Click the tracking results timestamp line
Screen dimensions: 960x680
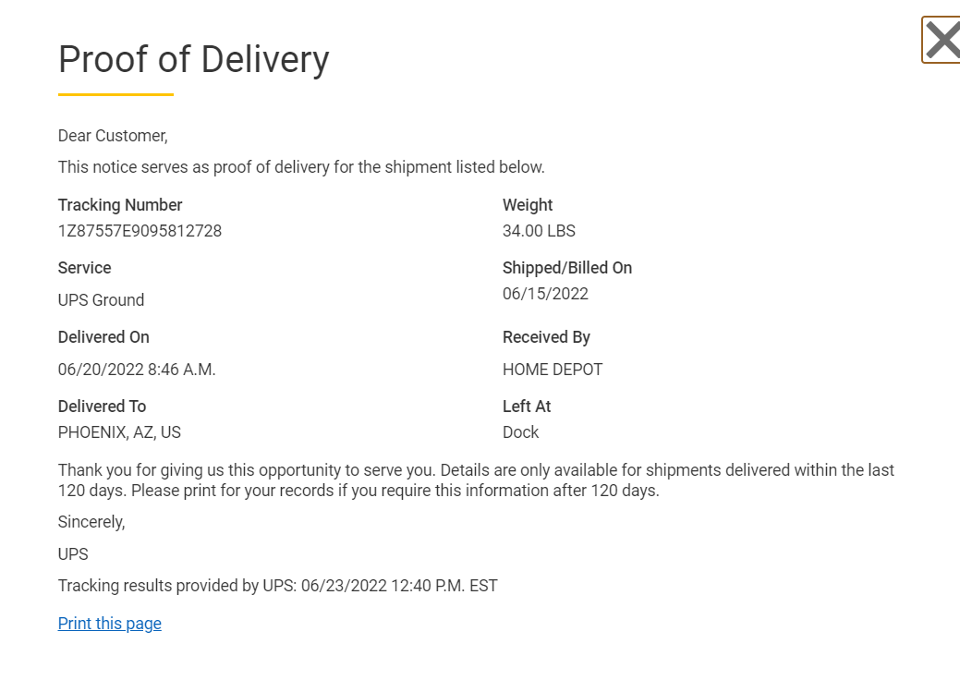pyautogui.click(x=277, y=586)
